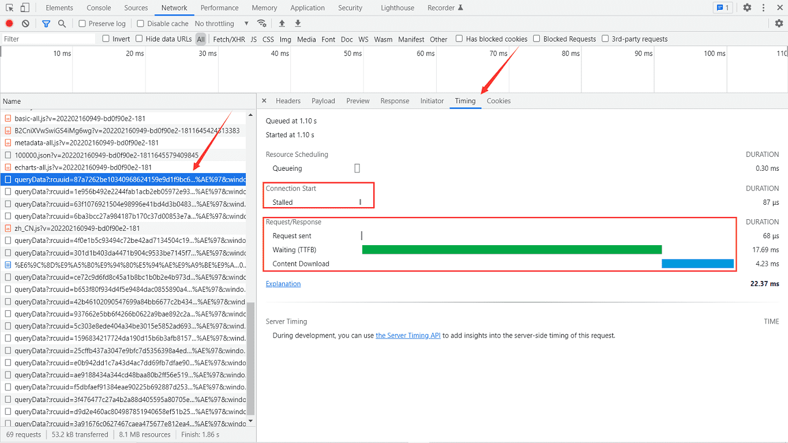The height and width of the screenshot is (443, 788).
Task: Toggle the network filter funnel icon
Action: 46,24
